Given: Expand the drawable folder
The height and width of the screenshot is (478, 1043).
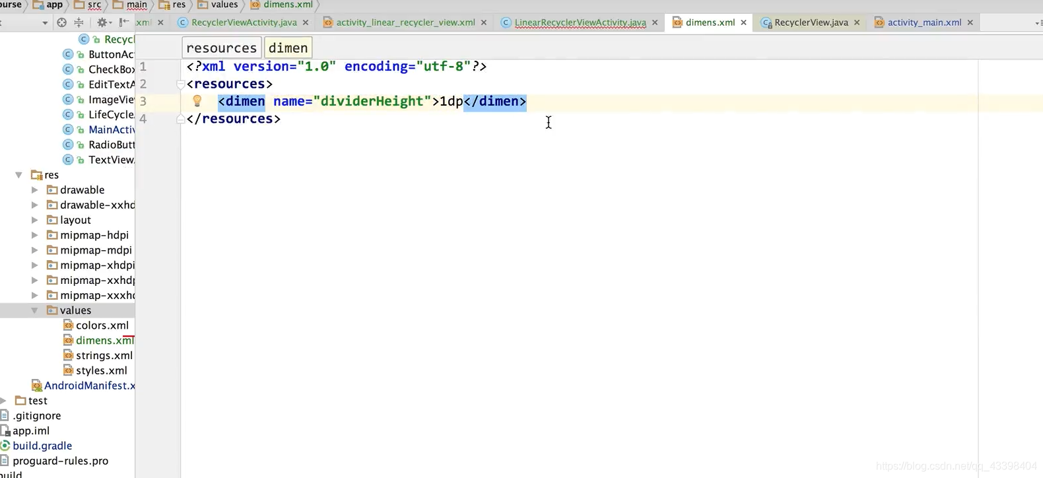Looking at the screenshot, I should [x=34, y=190].
